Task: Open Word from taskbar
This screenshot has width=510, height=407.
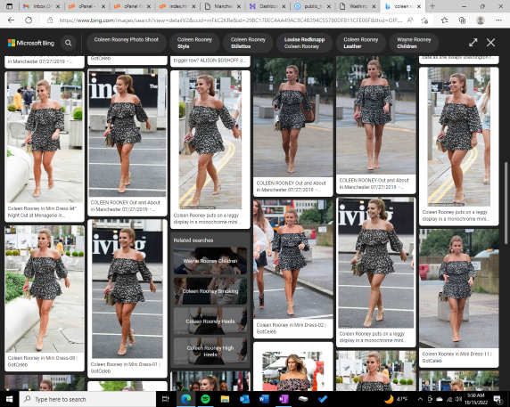Action: (x=264, y=399)
